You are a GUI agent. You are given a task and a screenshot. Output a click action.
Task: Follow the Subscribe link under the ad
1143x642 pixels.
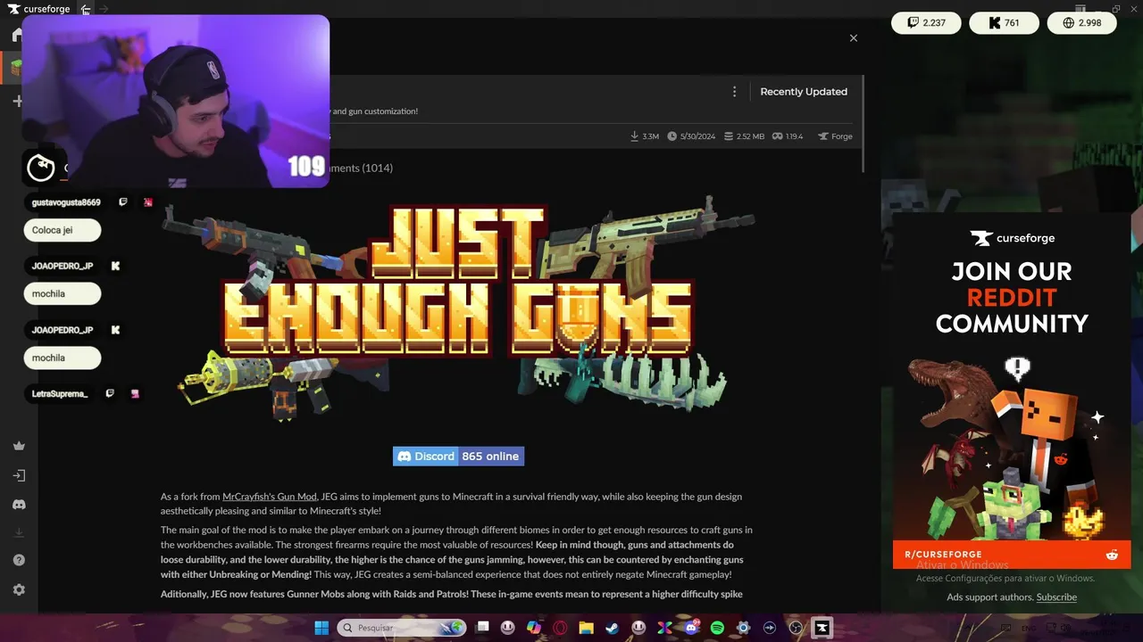(1056, 597)
